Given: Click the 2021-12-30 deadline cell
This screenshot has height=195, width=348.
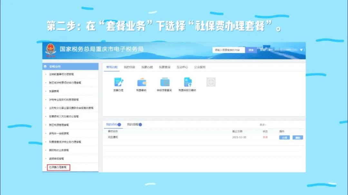Looking at the screenshot, I should pyautogui.click(x=239, y=137).
